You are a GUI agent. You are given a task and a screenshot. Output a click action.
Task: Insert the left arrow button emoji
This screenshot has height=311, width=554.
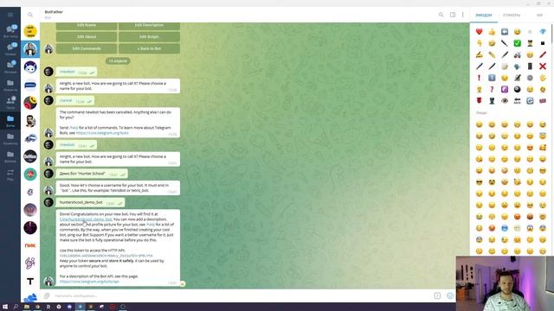[x=505, y=32]
